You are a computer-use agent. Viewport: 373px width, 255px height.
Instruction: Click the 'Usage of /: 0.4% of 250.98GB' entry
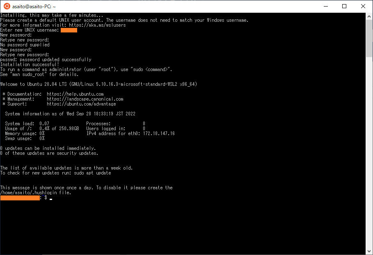point(42,129)
